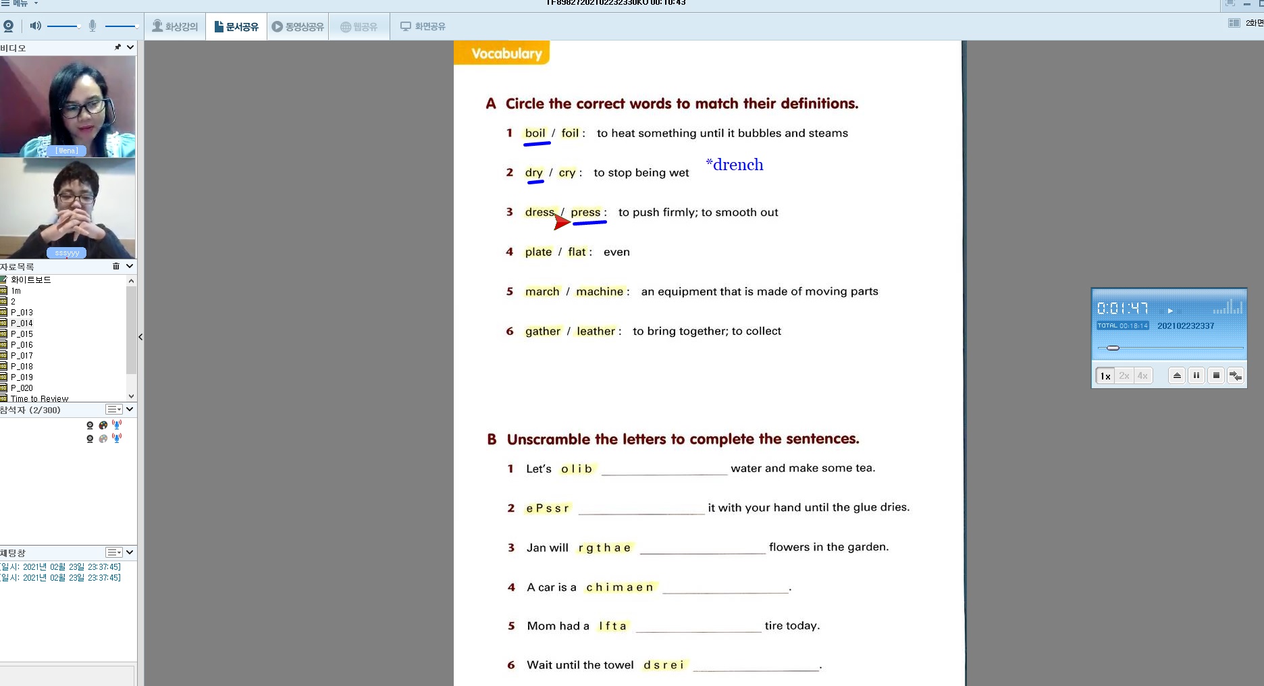Click the webcam icon in the top toolbar
1264x686 pixels.
pyautogui.click(x=8, y=26)
